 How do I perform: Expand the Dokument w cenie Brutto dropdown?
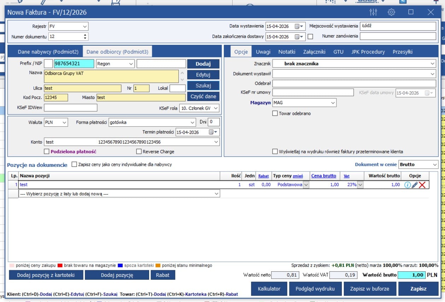coord(434,164)
